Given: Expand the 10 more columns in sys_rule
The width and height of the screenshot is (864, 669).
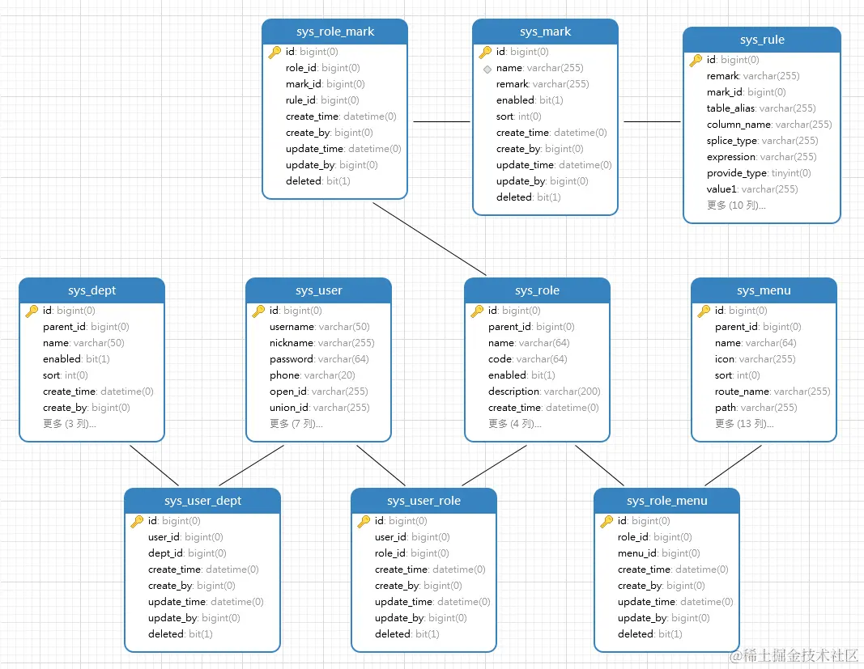Looking at the screenshot, I should [736, 205].
